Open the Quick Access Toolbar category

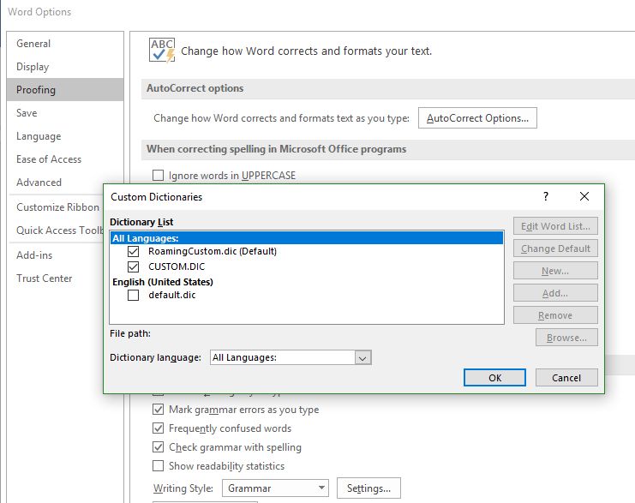click(x=55, y=230)
